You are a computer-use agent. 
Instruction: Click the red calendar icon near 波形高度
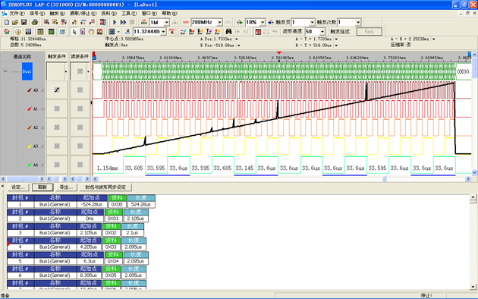tap(258, 32)
